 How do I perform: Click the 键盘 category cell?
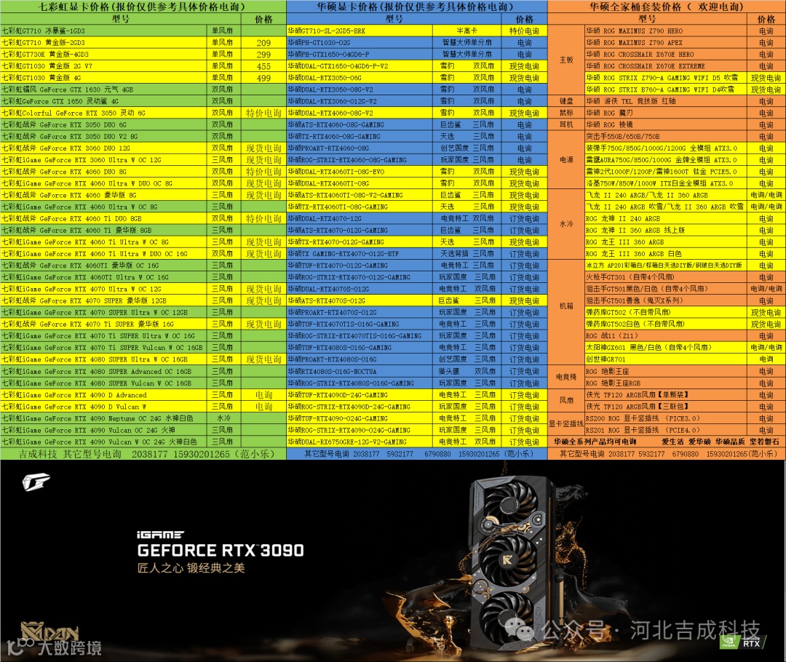tap(566, 101)
